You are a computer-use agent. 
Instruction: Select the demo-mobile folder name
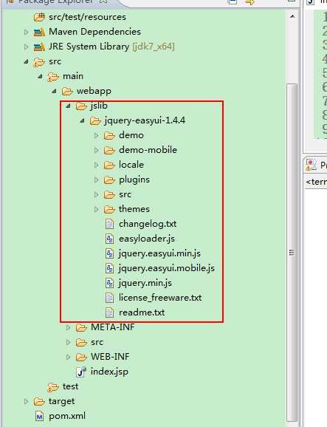point(148,150)
